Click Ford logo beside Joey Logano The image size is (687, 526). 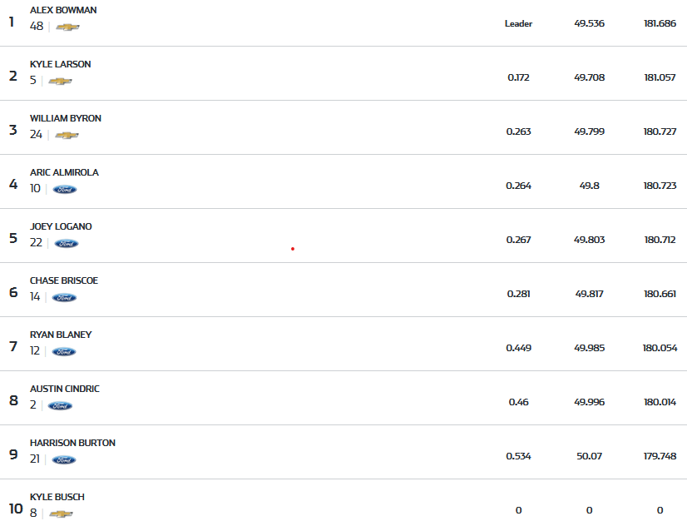click(67, 244)
